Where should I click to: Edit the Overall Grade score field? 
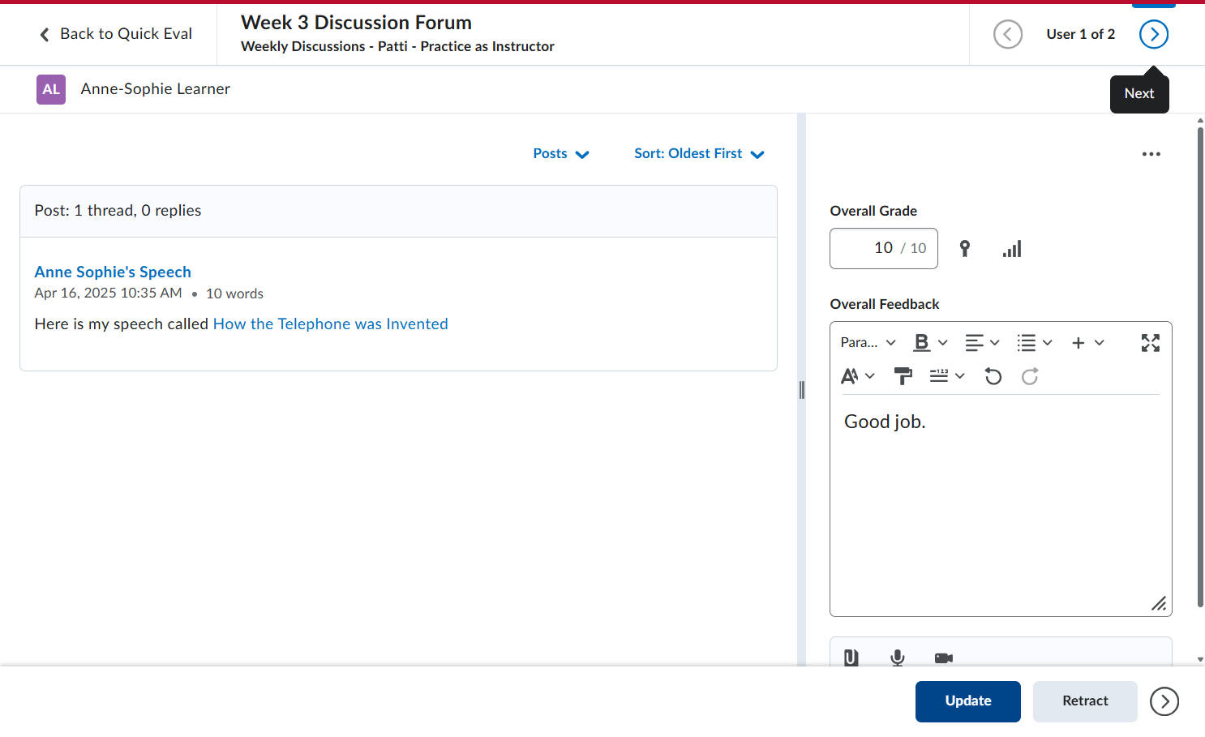tap(883, 248)
